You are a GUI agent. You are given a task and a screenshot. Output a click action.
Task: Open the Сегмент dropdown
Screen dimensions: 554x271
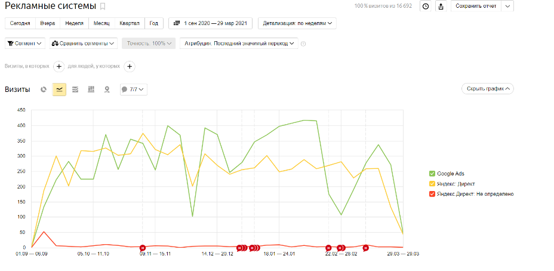pyautogui.click(x=24, y=44)
